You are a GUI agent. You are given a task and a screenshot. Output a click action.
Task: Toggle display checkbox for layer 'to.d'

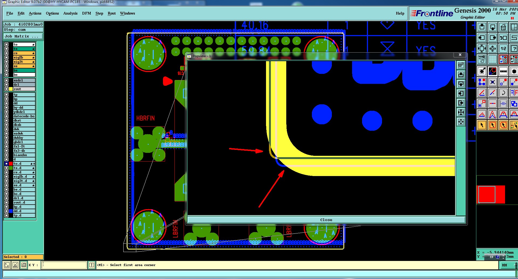[6, 164]
